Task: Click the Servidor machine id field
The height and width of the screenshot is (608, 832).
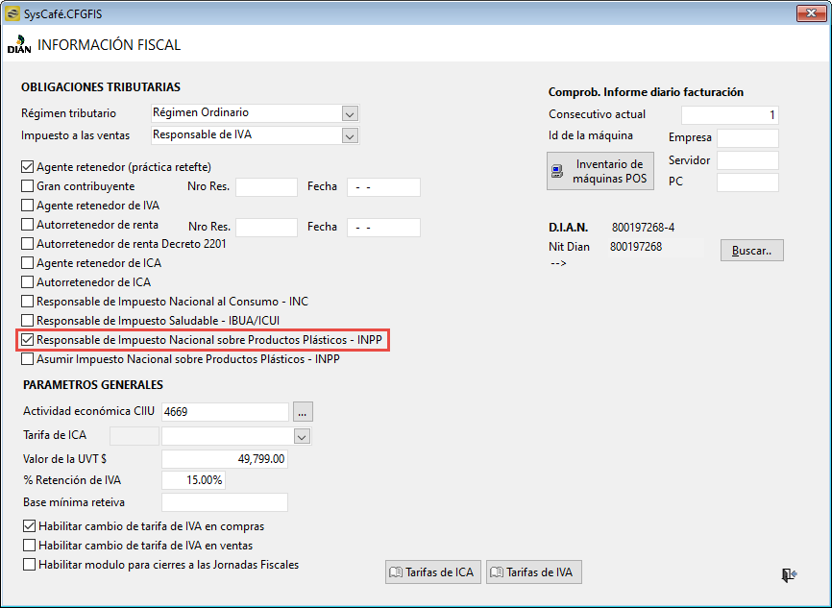Action: coord(747,160)
